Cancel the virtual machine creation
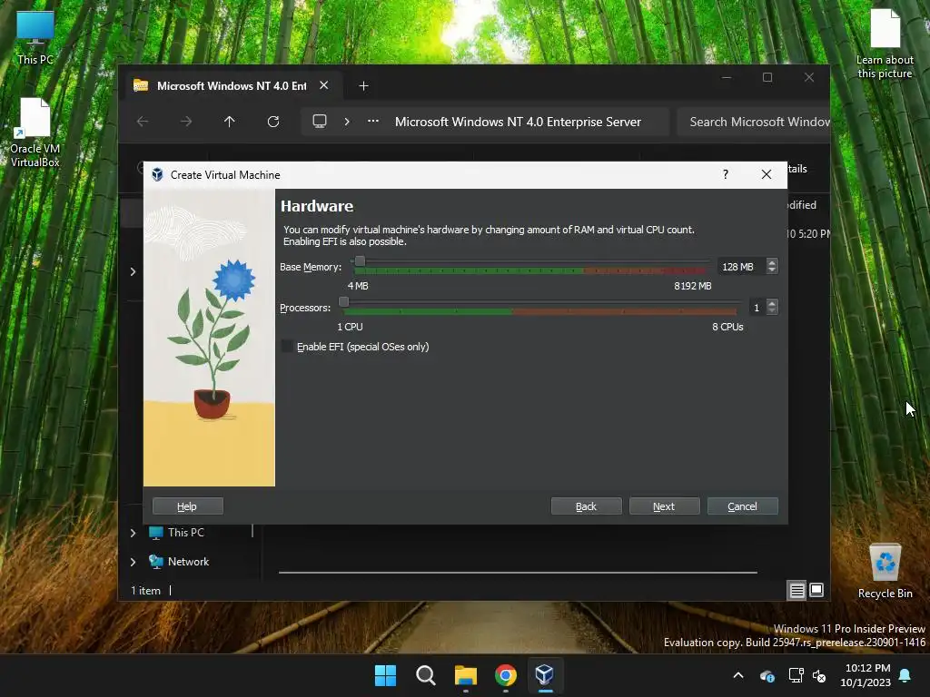 click(743, 506)
